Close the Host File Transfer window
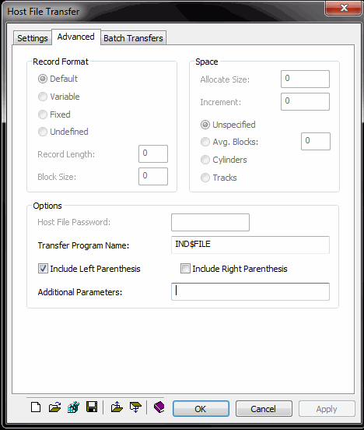The image size is (364, 430). click(x=344, y=8)
